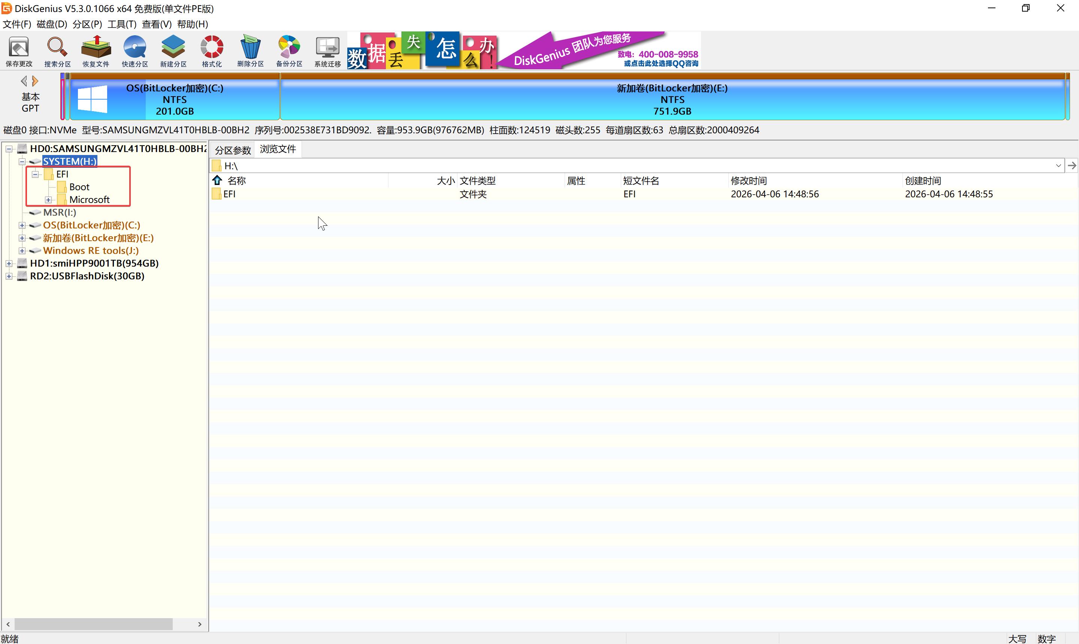
Task: Switch to the 分区参数 tab
Action: [233, 150]
